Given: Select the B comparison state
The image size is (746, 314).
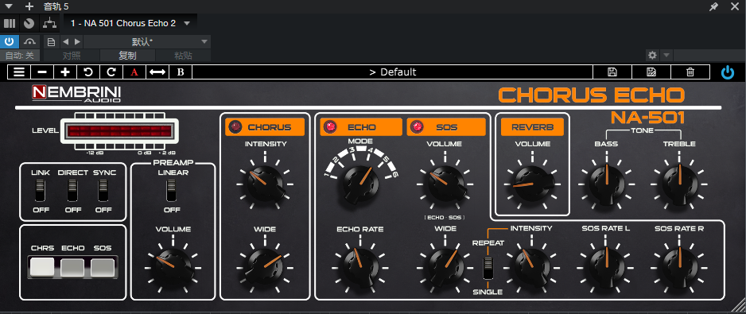Looking at the screenshot, I should tap(181, 72).
